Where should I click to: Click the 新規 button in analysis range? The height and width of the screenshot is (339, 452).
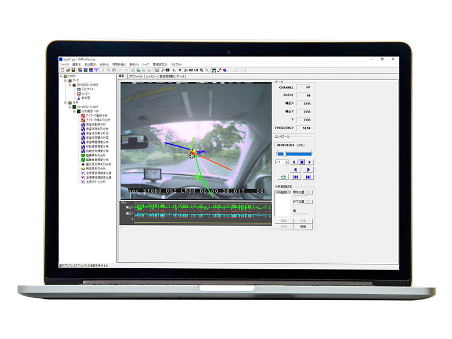[303, 226]
